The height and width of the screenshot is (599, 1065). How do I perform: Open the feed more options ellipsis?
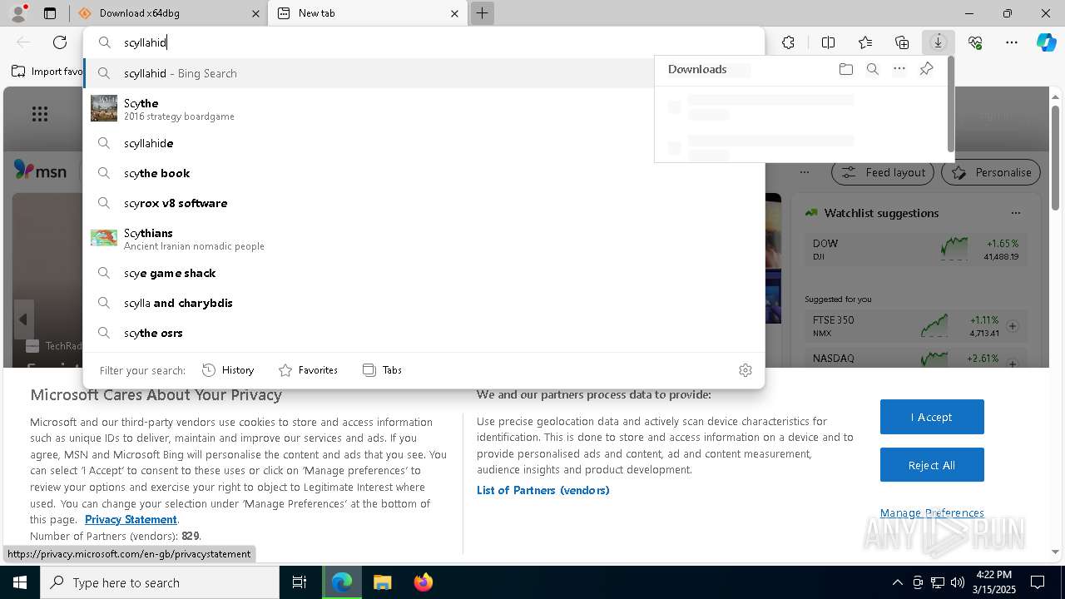805,172
